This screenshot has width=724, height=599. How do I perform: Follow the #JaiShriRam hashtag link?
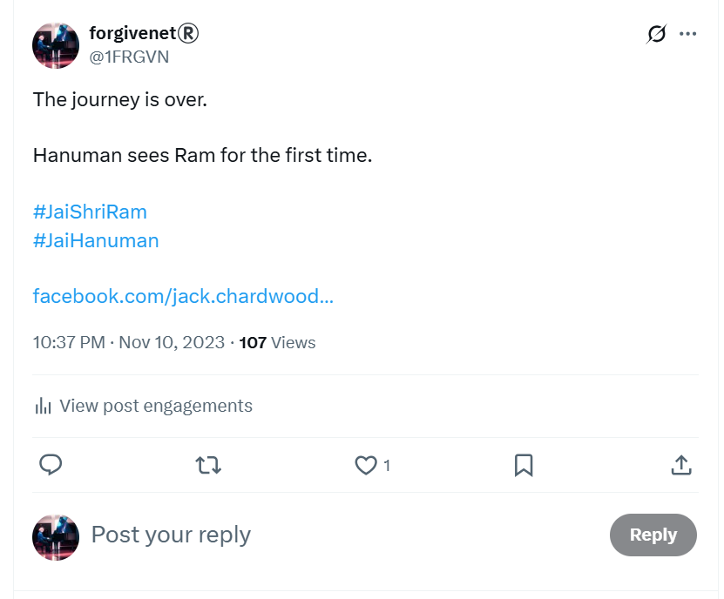pyautogui.click(x=90, y=212)
